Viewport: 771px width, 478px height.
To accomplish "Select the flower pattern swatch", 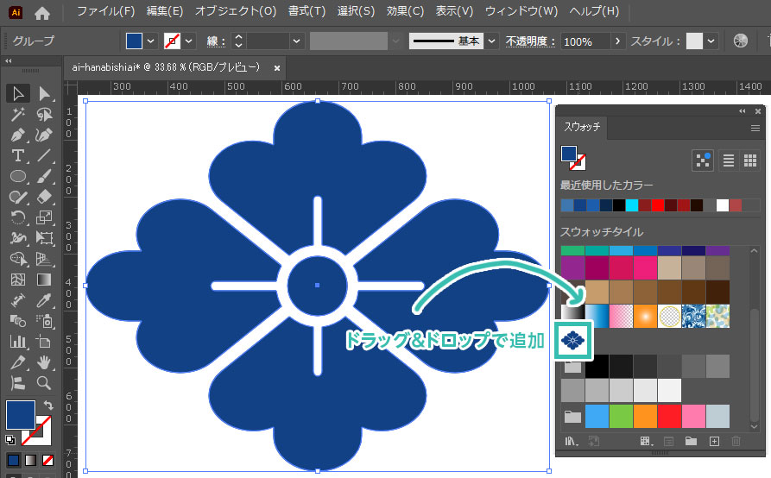I will pyautogui.click(x=573, y=340).
